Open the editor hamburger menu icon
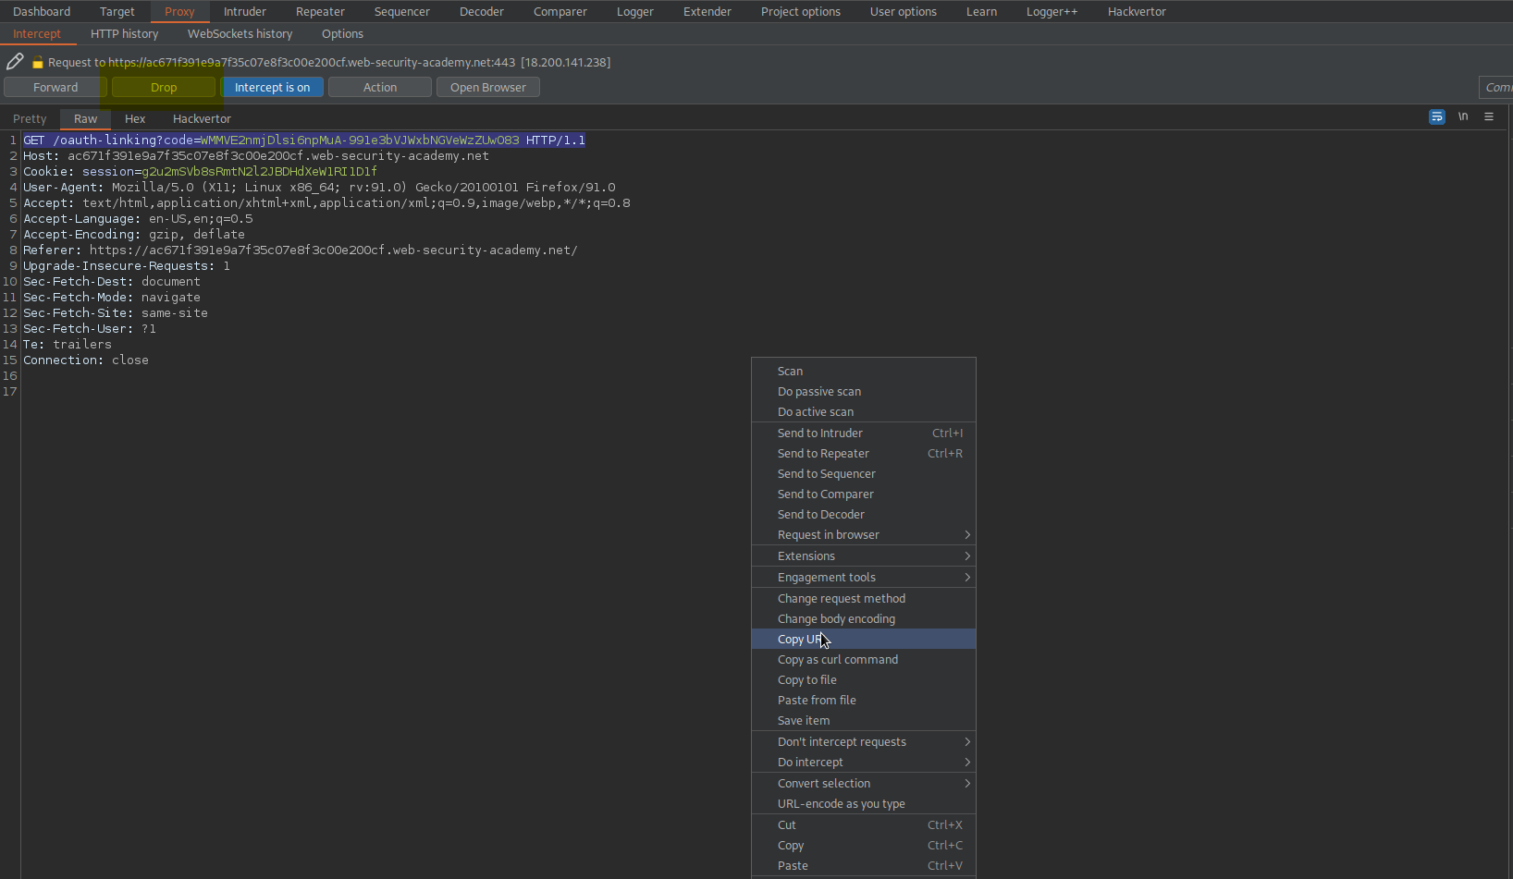The height and width of the screenshot is (879, 1513). click(x=1489, y=116)
